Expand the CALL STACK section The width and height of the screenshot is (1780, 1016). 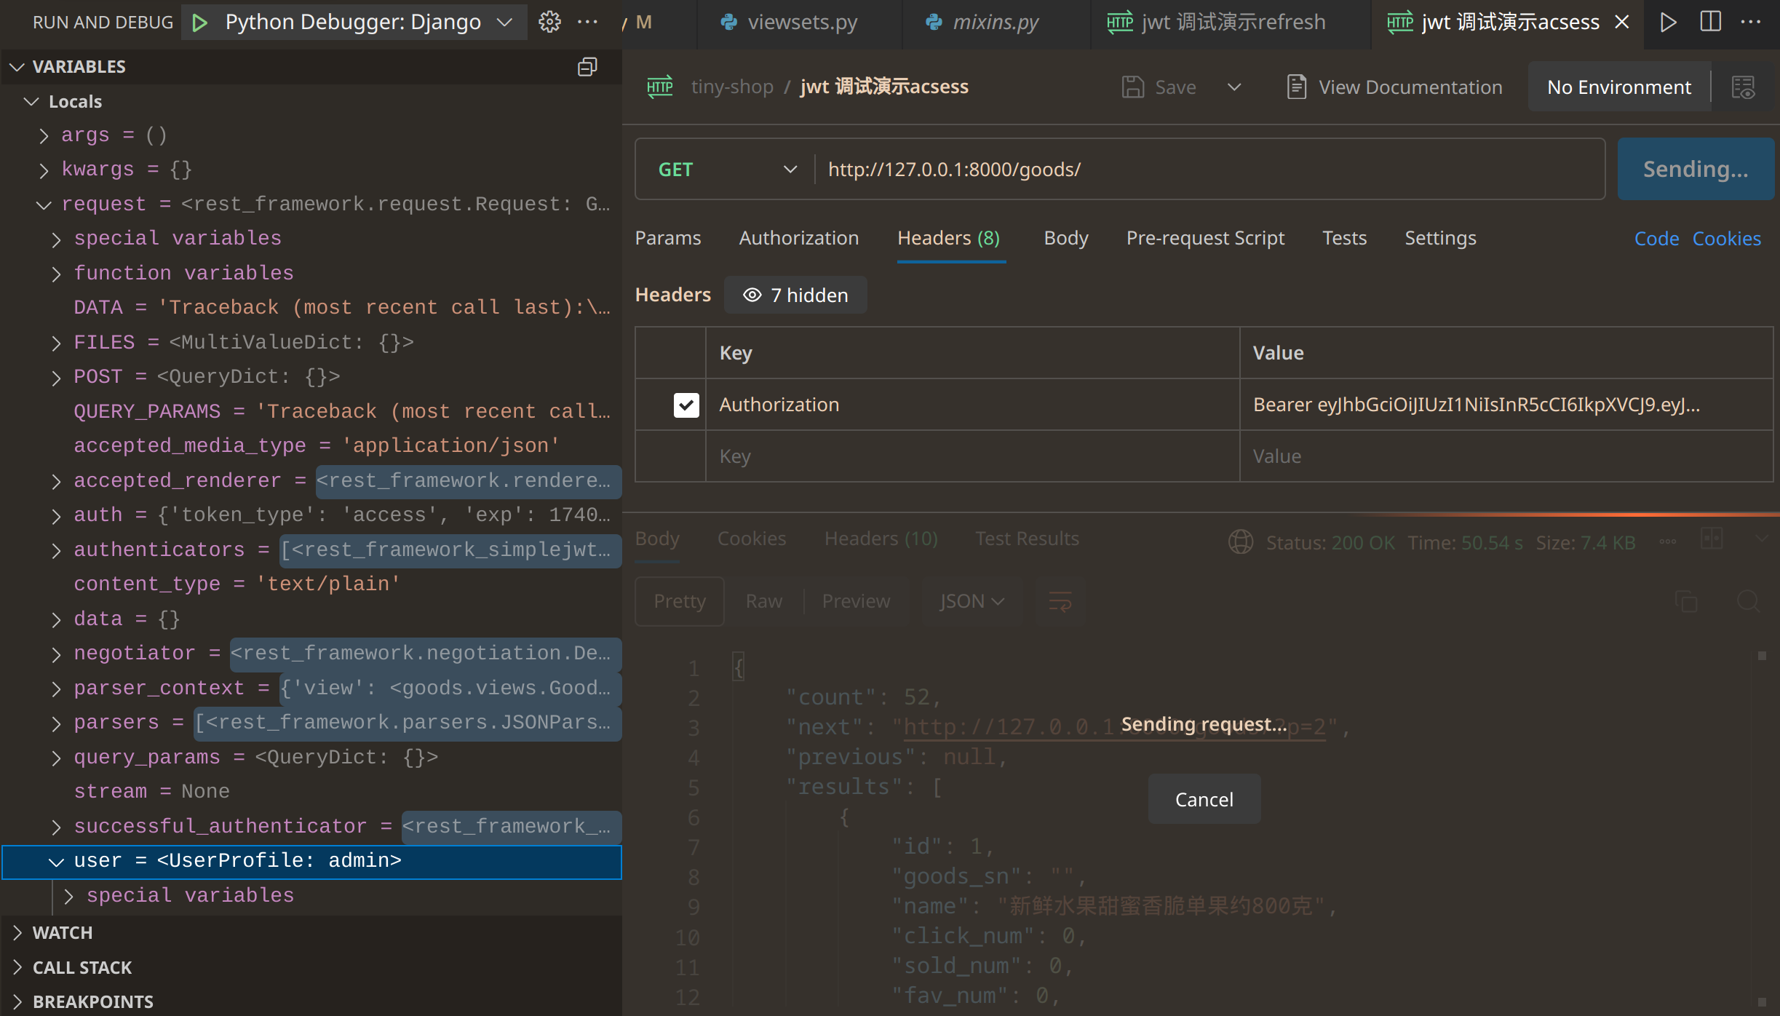(82, 967)
